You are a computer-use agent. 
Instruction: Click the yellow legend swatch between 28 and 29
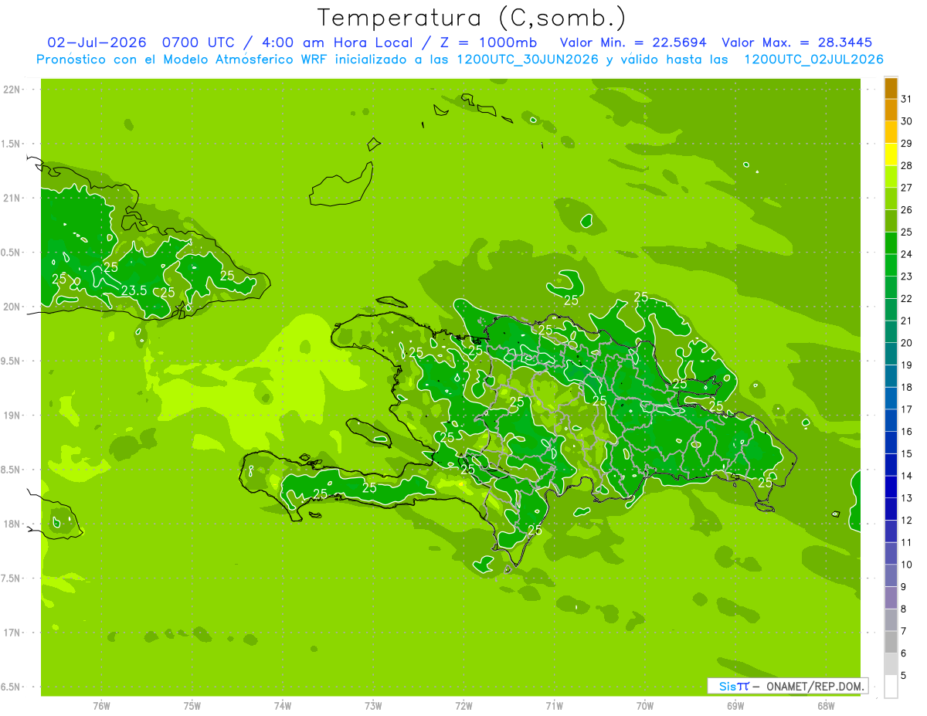point(891,154)
